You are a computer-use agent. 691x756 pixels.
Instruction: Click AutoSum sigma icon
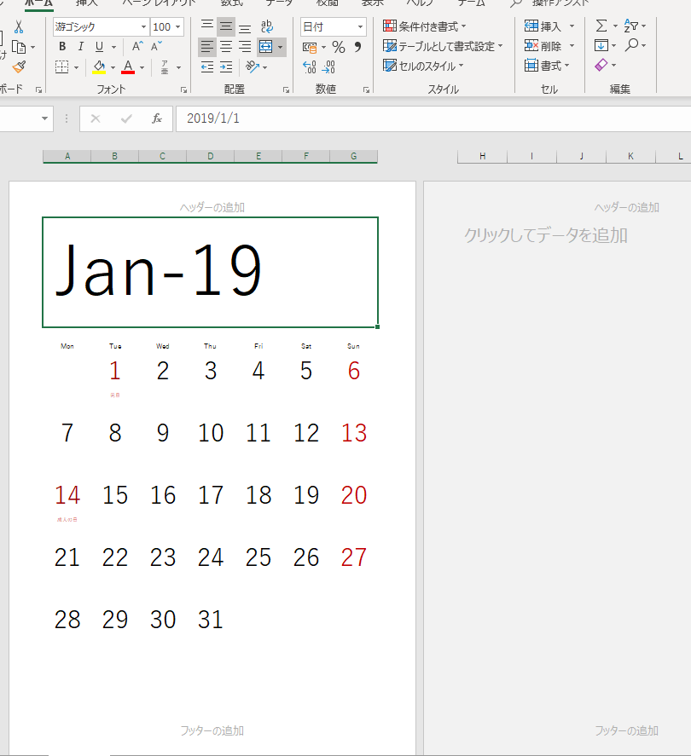point(601,26)
